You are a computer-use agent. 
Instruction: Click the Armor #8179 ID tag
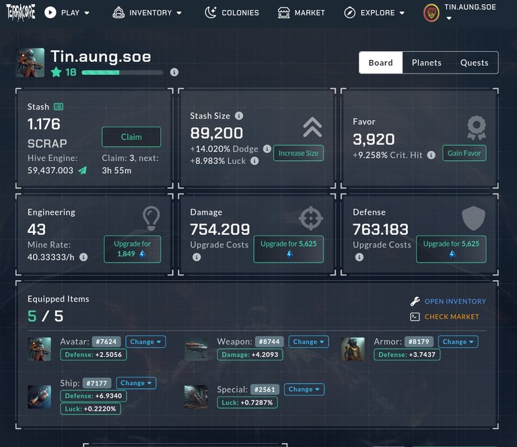[x=419, y=341]
